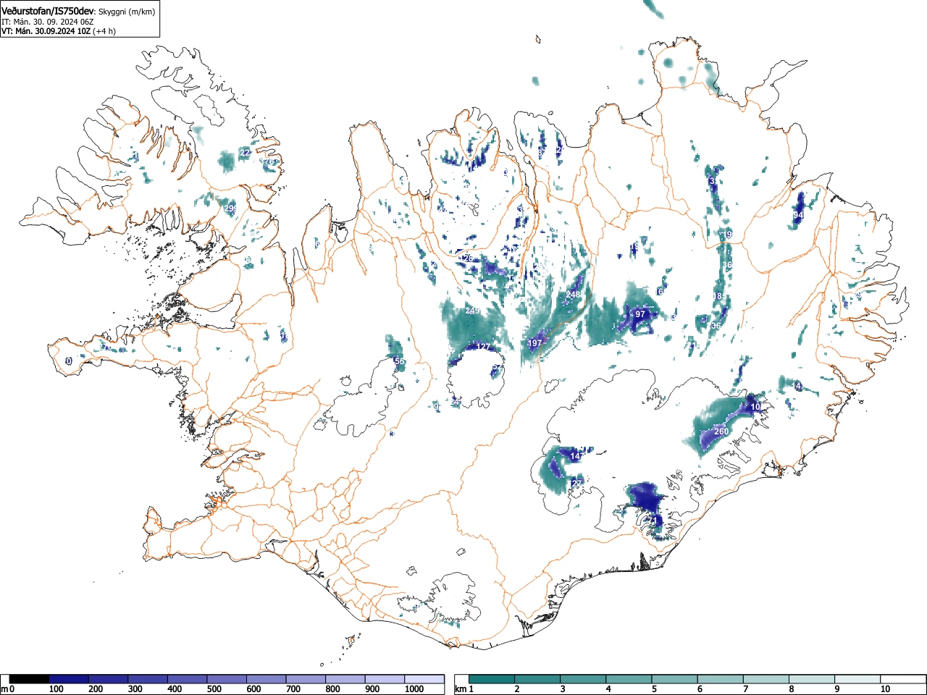
Task: Click the 'Skyggni (m/km)' parameter label
Action: coord(127,12)
